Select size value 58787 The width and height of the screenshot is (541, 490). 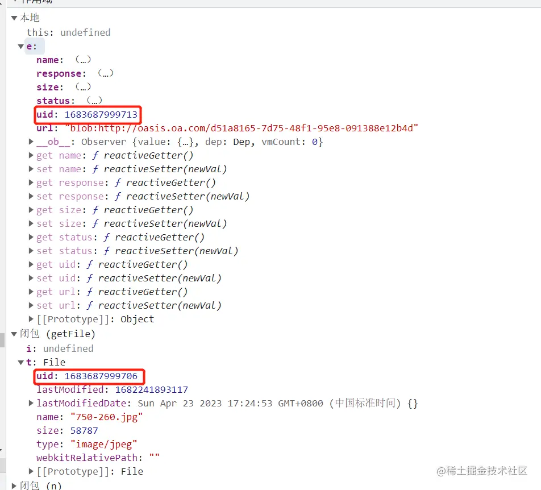coord(84,431)
